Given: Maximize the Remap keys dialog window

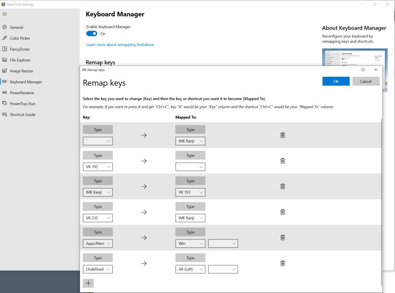Looking at the screenshot, I should tap(363, 70).
